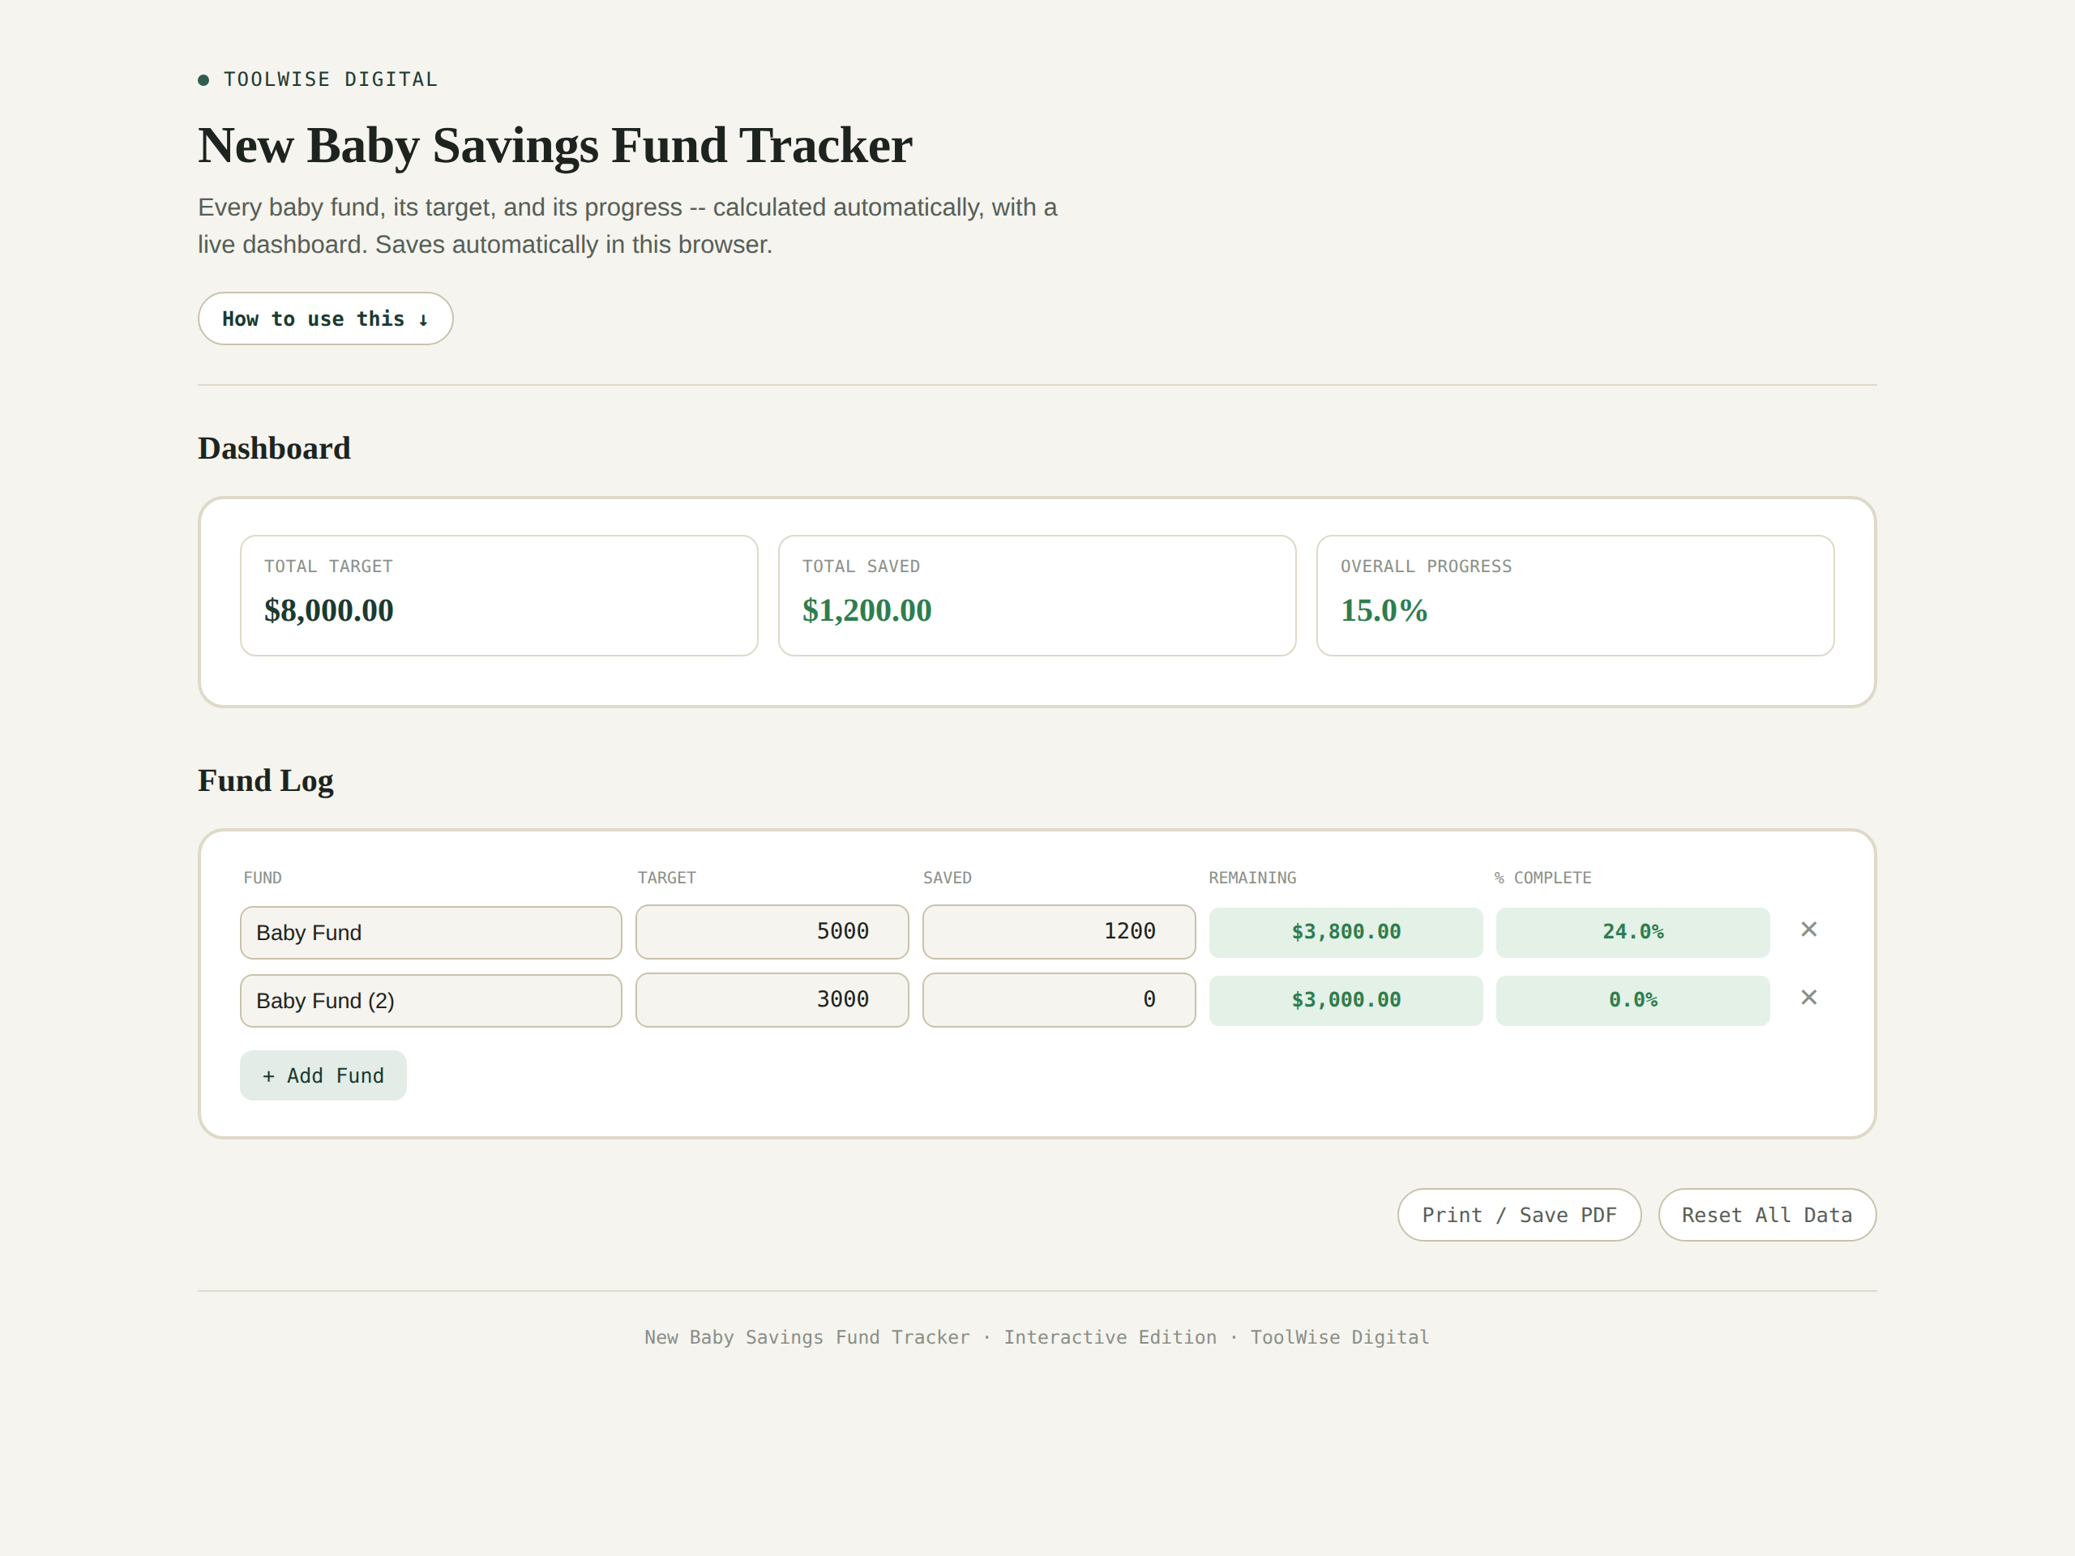
Task: Click the REMAINING column header
Action: pos(1252,878)
